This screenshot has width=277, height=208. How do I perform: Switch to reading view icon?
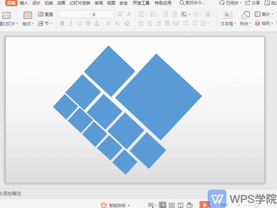181,205
